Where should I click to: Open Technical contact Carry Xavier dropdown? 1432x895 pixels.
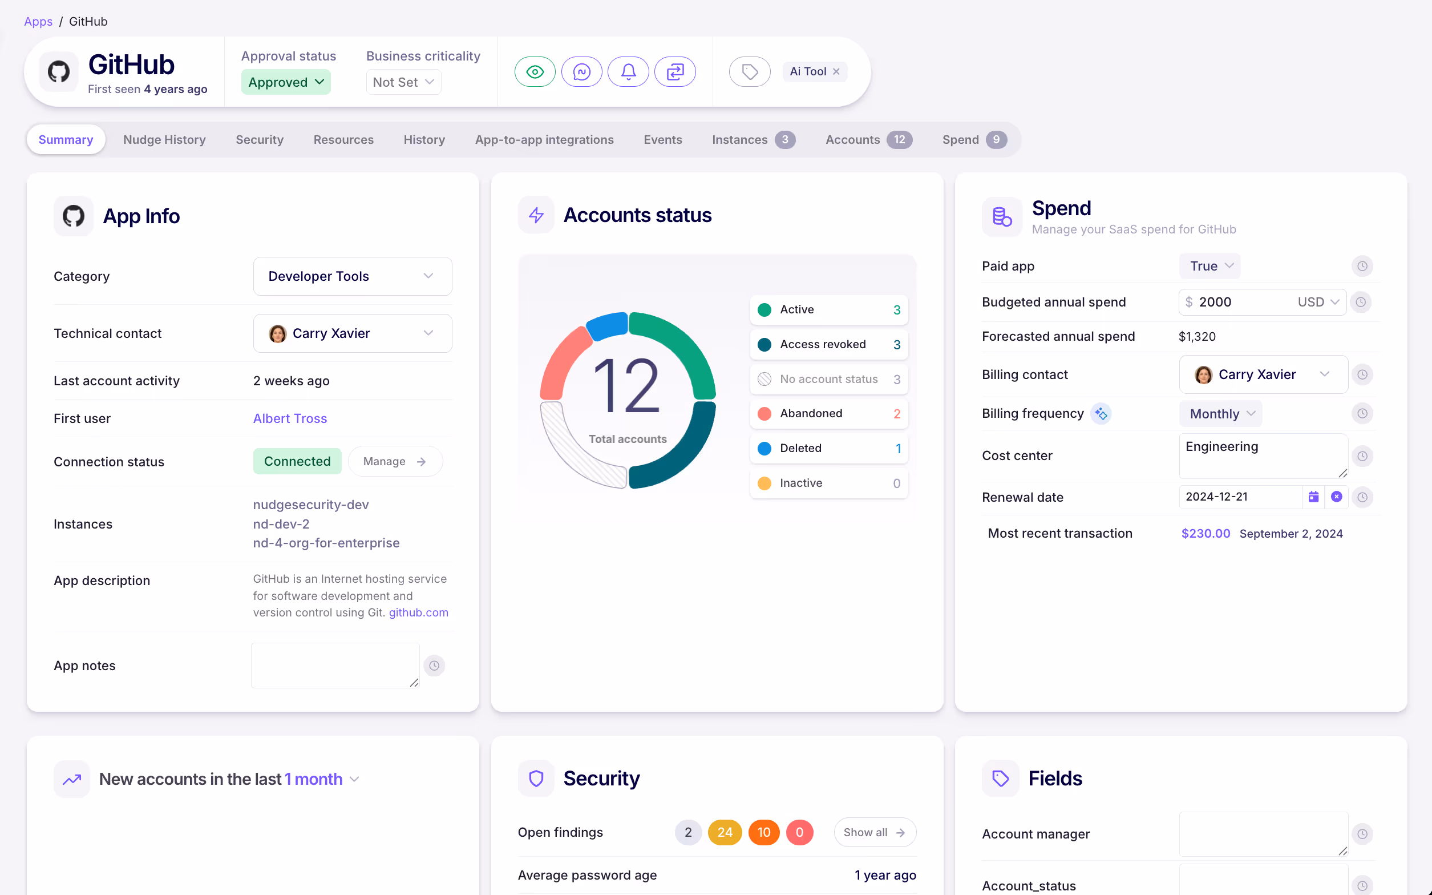[353, 333]
